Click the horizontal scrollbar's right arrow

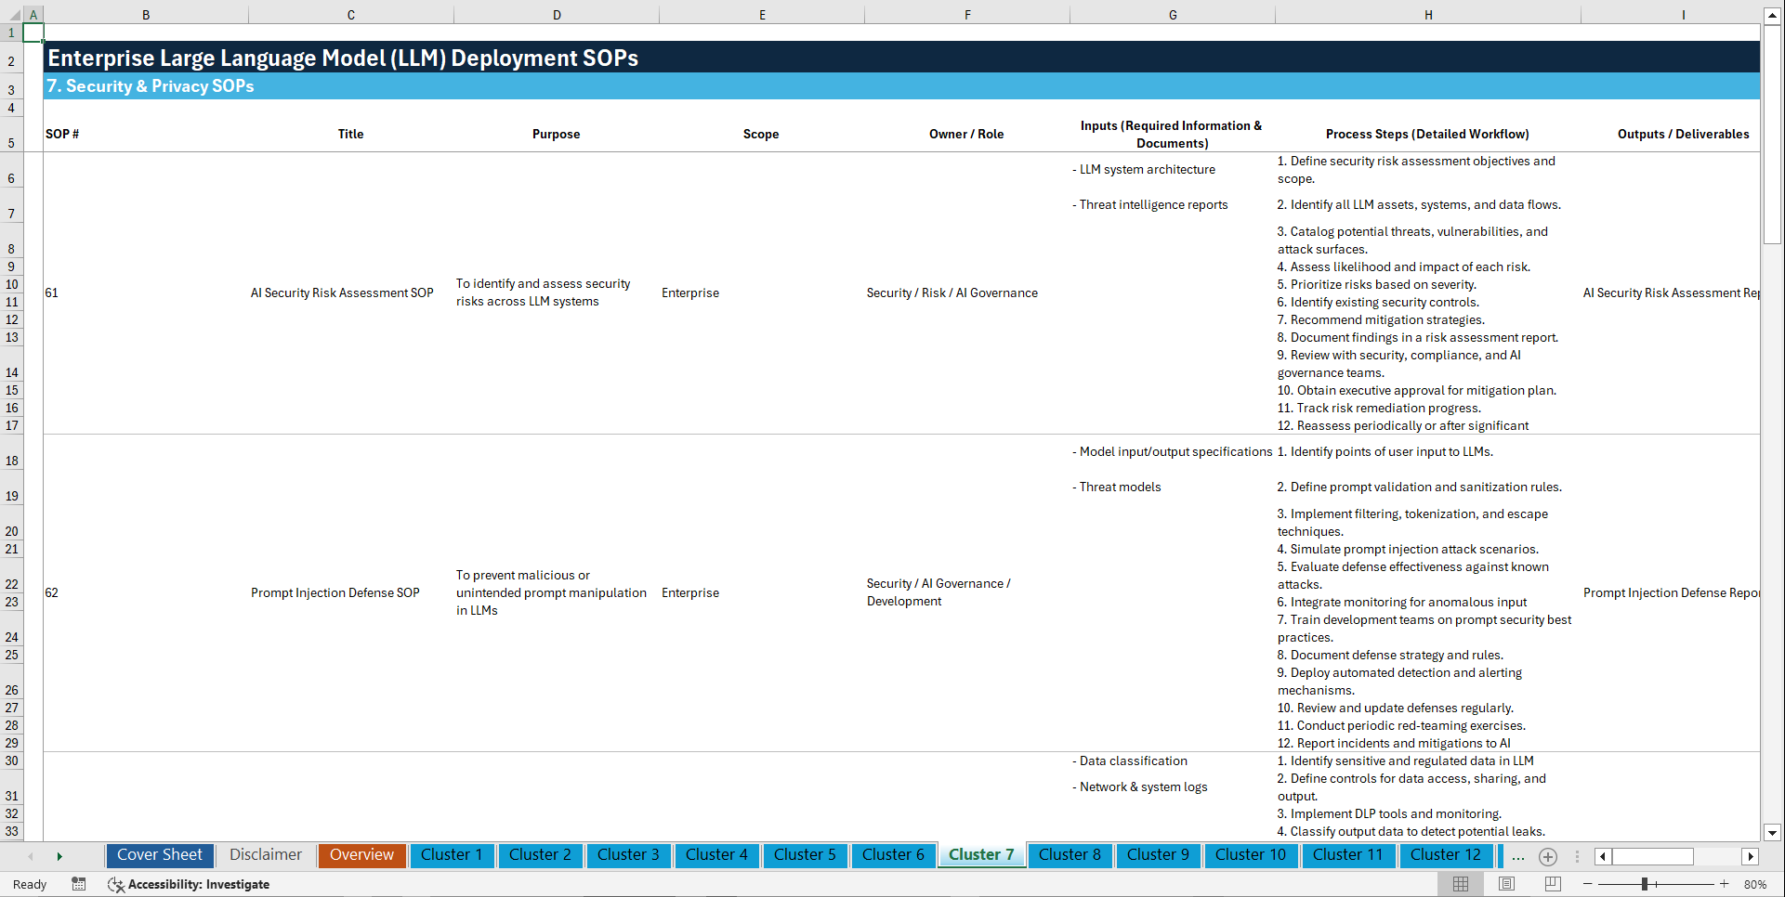pyautogui.click(x=1751, y=856)
